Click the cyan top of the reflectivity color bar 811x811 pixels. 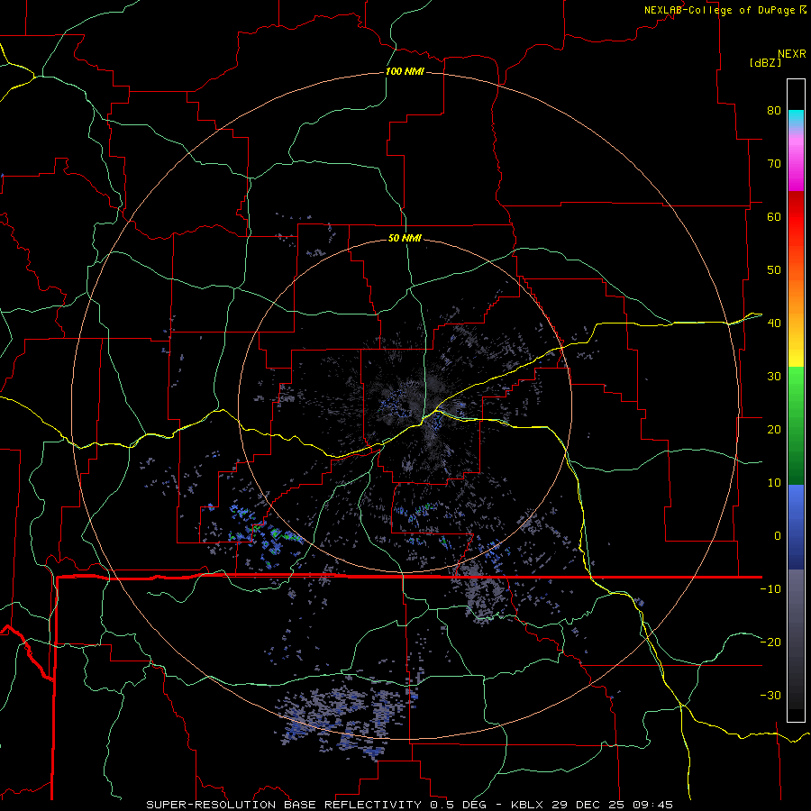coord(796,119)
